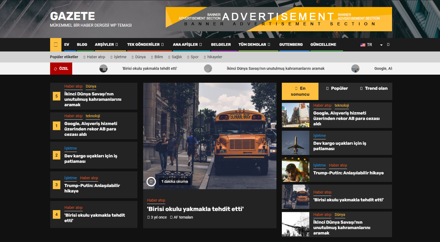
Task: Expand the ARŞİVLER menu
Action: [x=106, y=44]
